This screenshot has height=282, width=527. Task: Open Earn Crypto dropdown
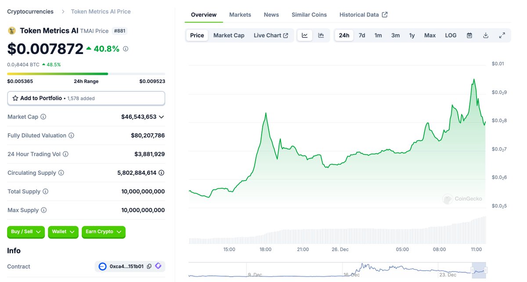click(x=104, y=232)
